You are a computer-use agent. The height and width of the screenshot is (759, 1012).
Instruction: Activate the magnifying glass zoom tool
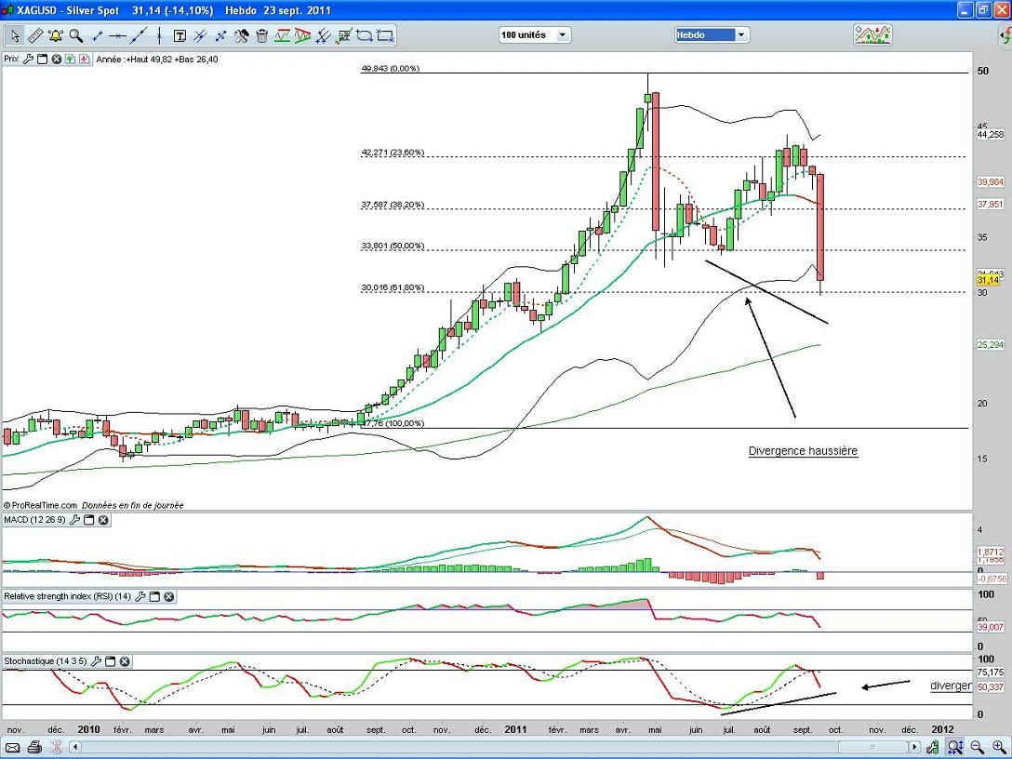(x=76, y=36)
